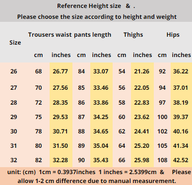Click pants length 88 cm cell
Image resolution: width=192 pixels, height=185 pixels.
click(x=81, y=131)
